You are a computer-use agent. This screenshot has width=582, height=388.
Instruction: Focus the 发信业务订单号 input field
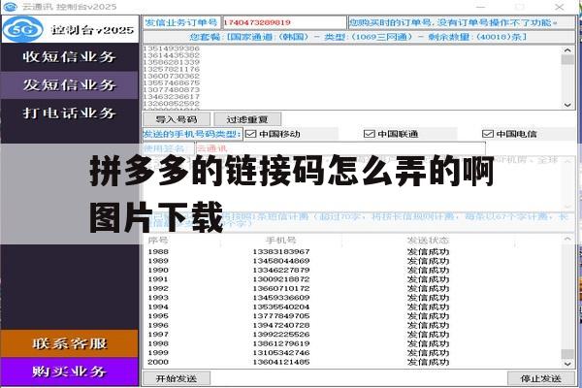(284, 22)
